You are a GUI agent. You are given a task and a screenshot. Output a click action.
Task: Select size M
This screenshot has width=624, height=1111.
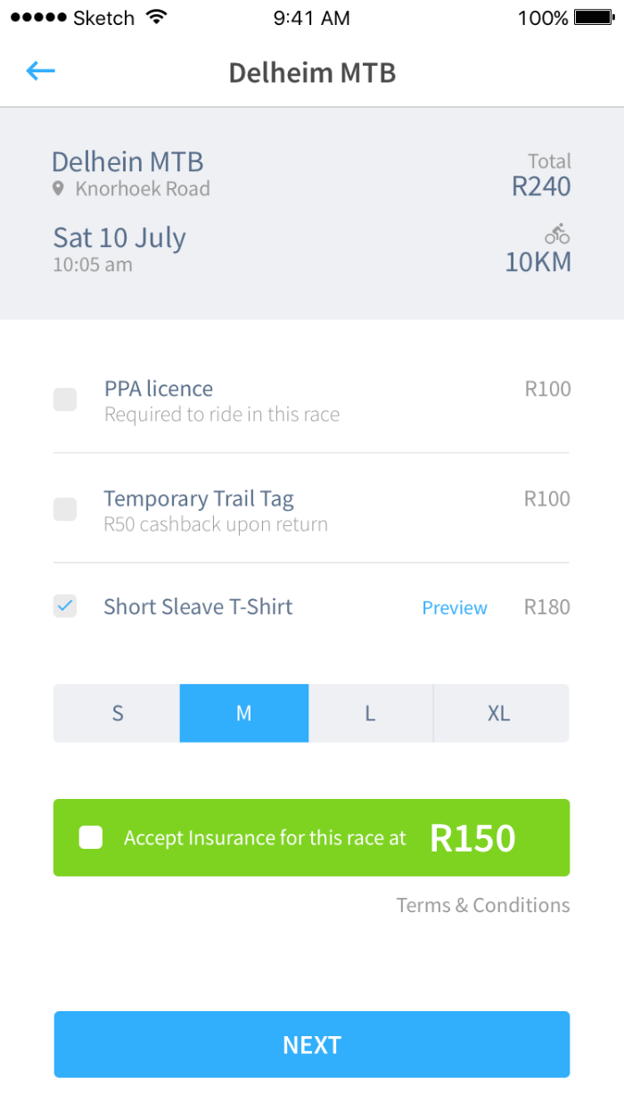coord(244,713)
